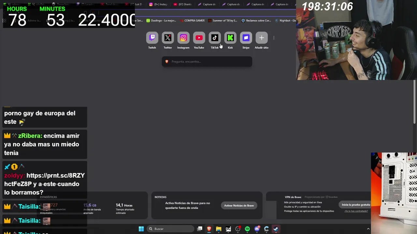
Task: Open the Kick shortcut tile
Action: tap(230, 38)
